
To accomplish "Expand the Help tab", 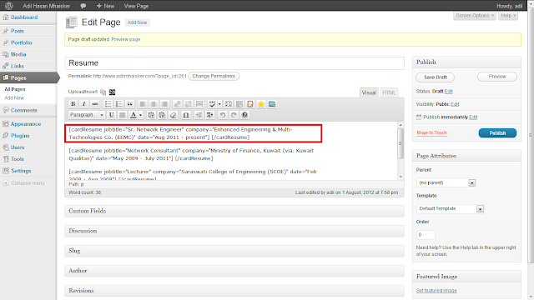I will [508, 16].
